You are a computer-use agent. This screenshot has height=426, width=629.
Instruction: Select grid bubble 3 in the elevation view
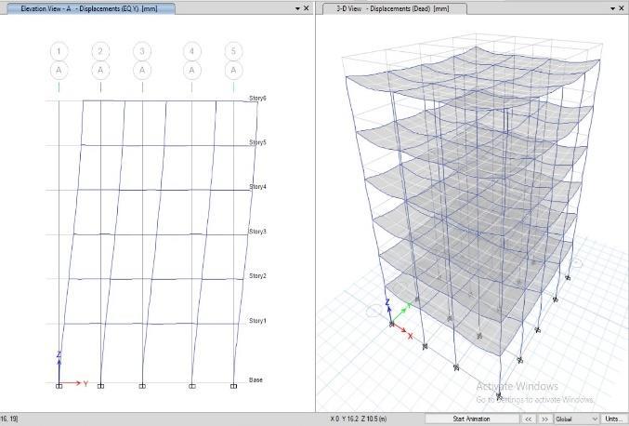tap(142, 51)
